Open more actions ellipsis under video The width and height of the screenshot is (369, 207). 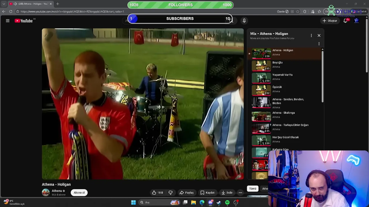[240, 193]
